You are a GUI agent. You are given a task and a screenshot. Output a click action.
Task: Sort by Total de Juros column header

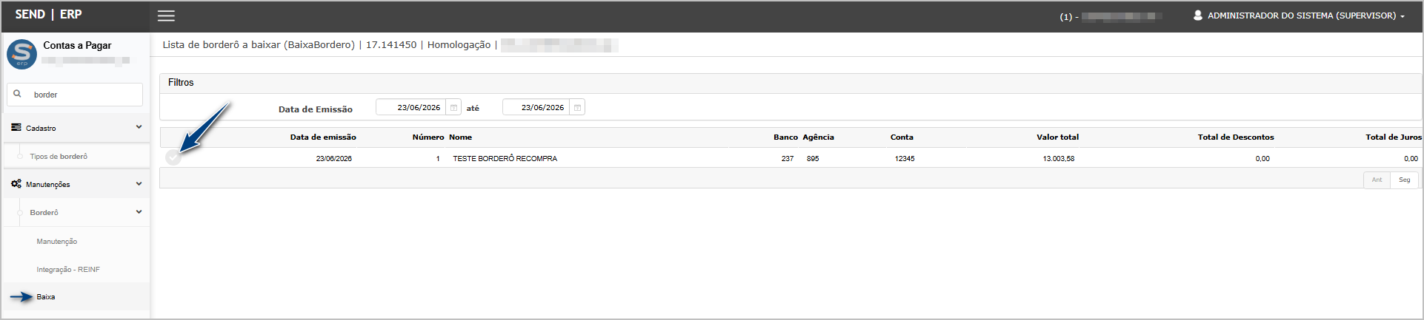pyautogui.click(x=1394, y=137)
